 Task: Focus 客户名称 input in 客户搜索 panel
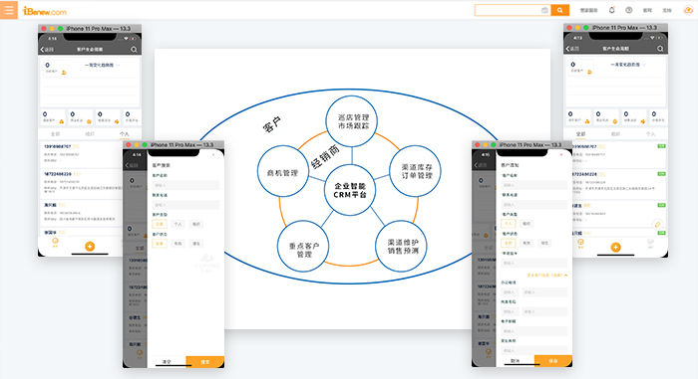point(185,185)
